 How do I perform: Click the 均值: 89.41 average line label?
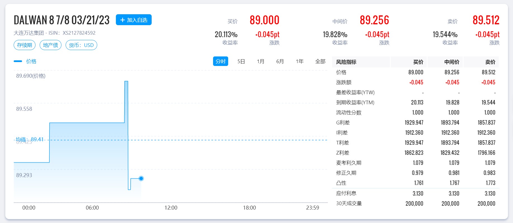pyautogui.click(x=30, y=139)
